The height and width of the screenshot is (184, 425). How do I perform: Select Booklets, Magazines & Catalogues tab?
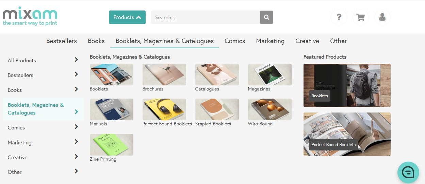(165, 41)
